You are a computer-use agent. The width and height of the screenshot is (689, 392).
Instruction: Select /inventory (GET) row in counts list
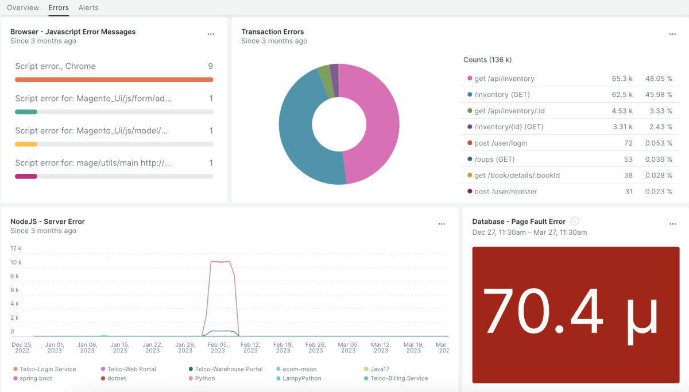502,95
